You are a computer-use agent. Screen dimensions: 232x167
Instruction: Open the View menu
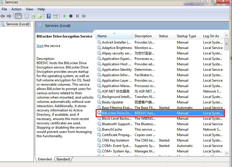[29, 9]
